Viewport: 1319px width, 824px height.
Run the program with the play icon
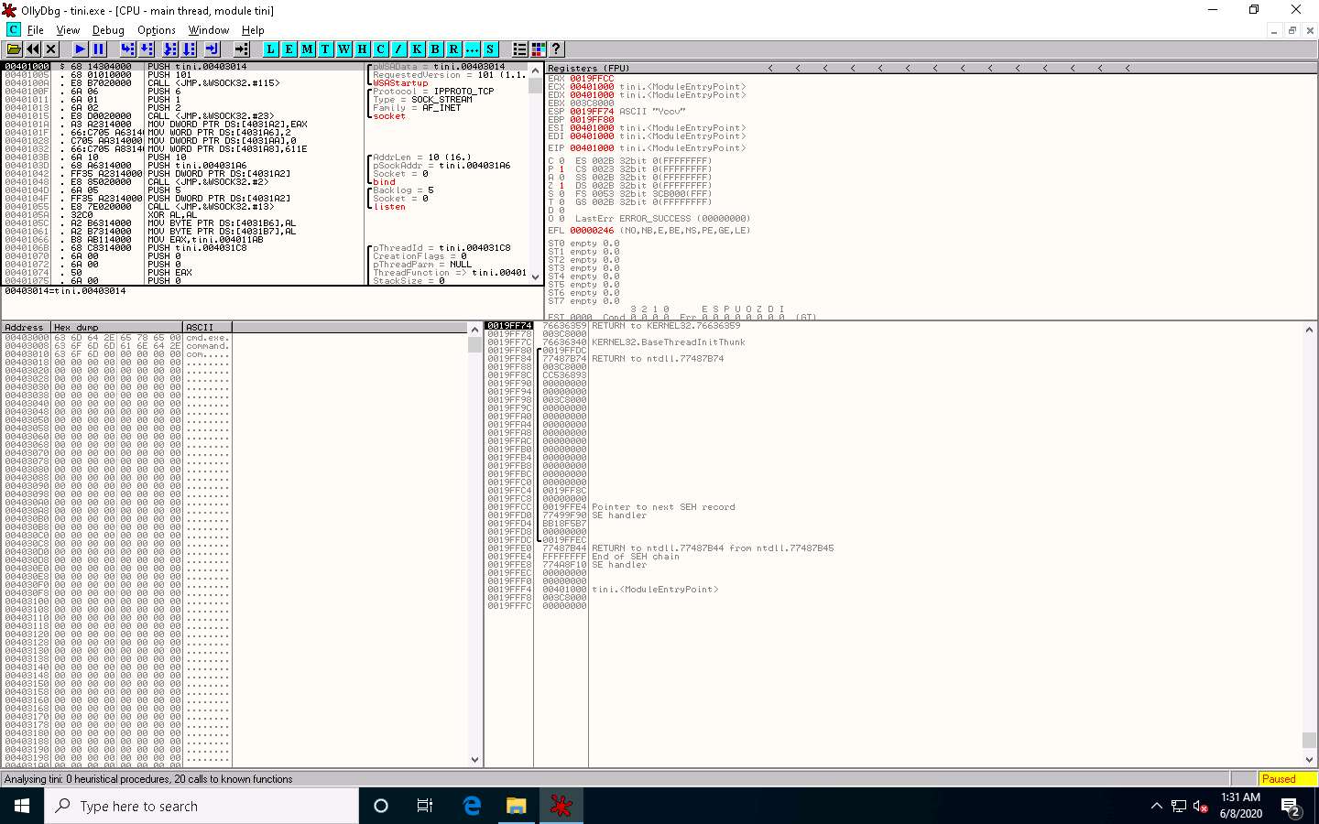80,49
